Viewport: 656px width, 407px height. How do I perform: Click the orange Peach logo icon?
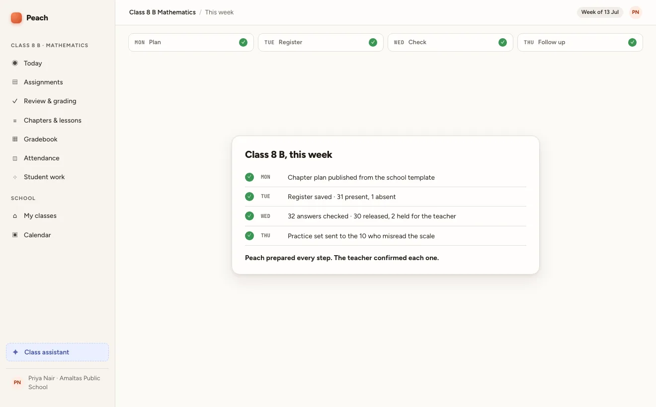point(16,18)
